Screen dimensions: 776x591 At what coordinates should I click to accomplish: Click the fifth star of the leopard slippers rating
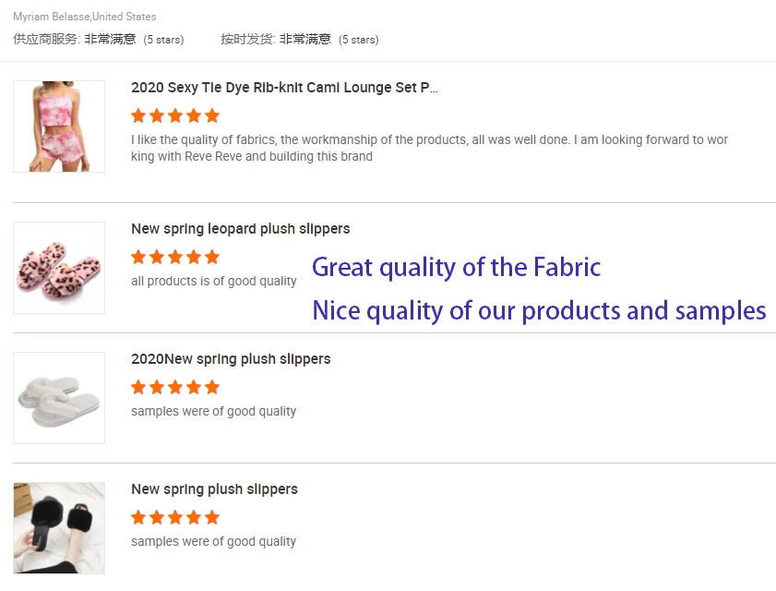[212, 257]
